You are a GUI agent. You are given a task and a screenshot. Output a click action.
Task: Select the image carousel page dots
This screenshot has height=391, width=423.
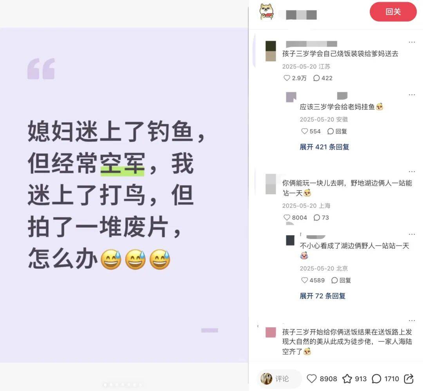(123, 384)
